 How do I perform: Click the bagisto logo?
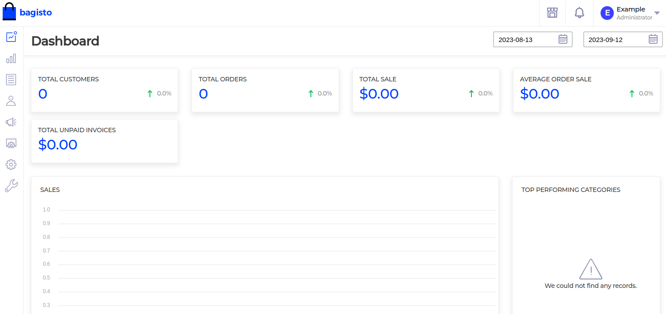[27, 12]
